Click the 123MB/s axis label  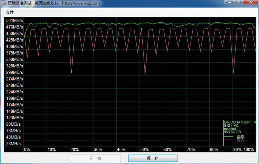pyautogui.click(x=14, y=118)
